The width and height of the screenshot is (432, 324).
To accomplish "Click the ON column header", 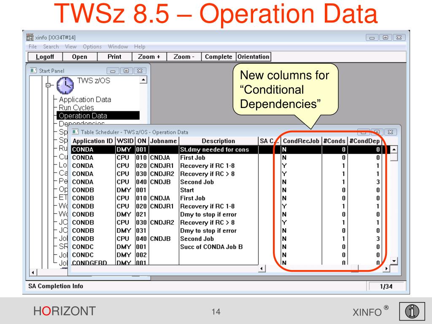I will (x=142, y=141).
